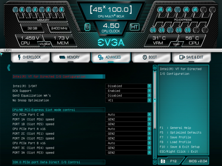
Task: Open the No Snoop Optimization dropdown
Action: pyautogui.click(x=128, y=100)
